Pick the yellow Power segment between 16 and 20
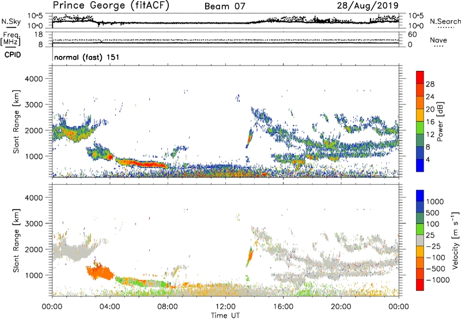The image size is (461, 319). [420, 115]
